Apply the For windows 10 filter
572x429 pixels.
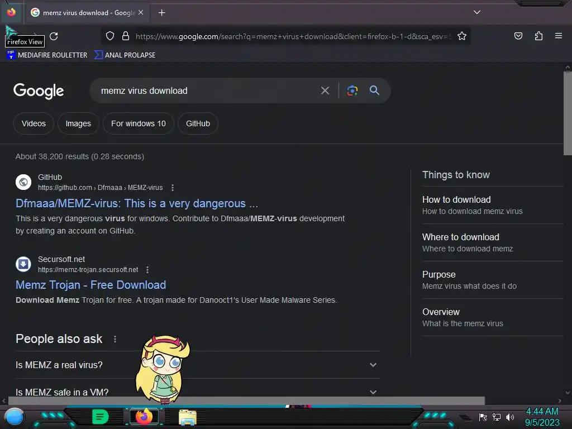point(139,123)
